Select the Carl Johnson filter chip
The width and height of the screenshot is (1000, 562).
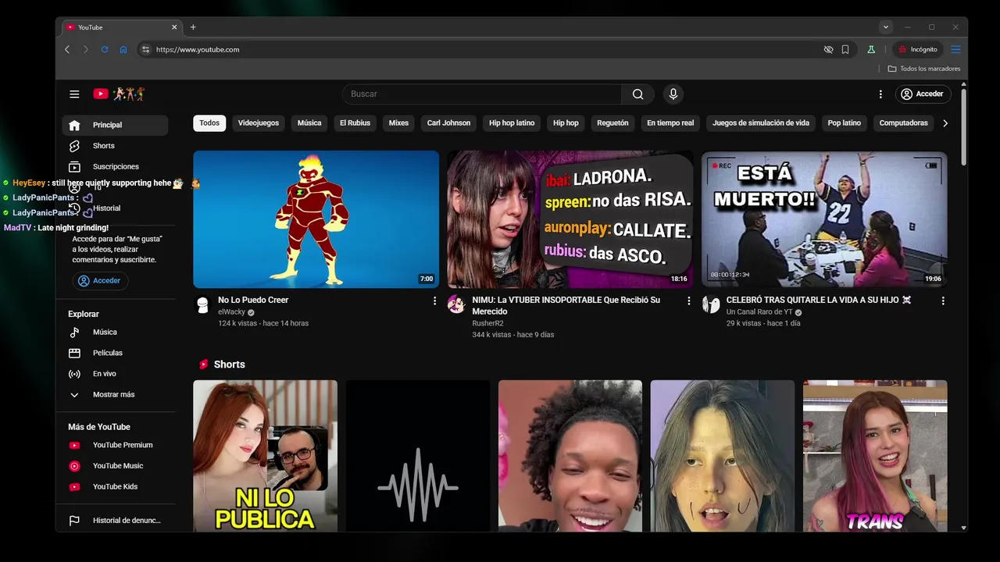449,123
